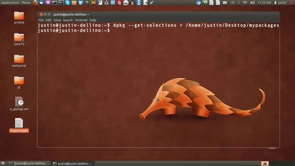Select the archive folder on desktop

(x=19, y=18)
